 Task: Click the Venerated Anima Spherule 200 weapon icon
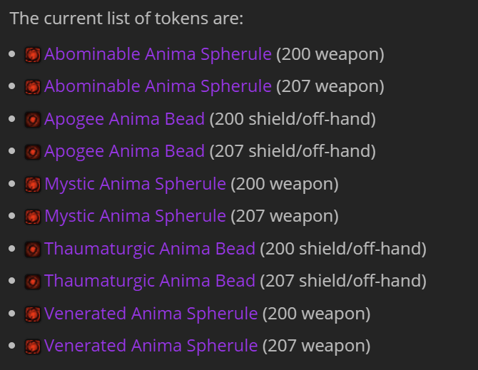point(33,314)
